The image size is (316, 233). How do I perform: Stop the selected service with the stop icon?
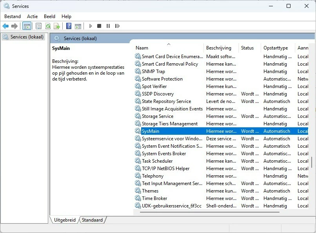point(99,26)
